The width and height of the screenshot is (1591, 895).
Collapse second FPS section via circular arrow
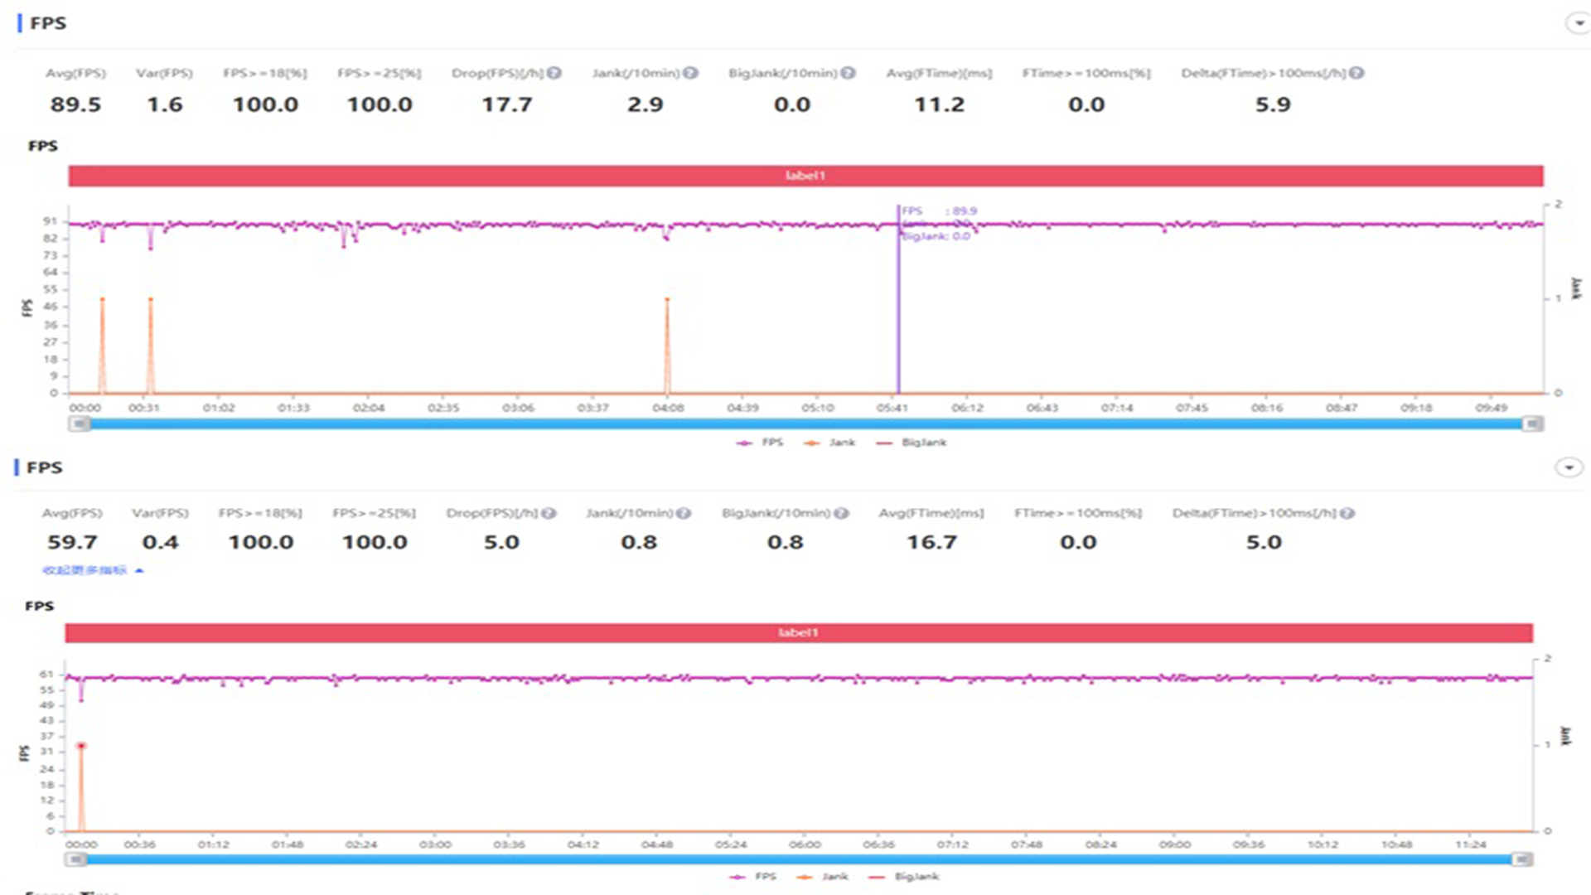(x=1568, y=467)
